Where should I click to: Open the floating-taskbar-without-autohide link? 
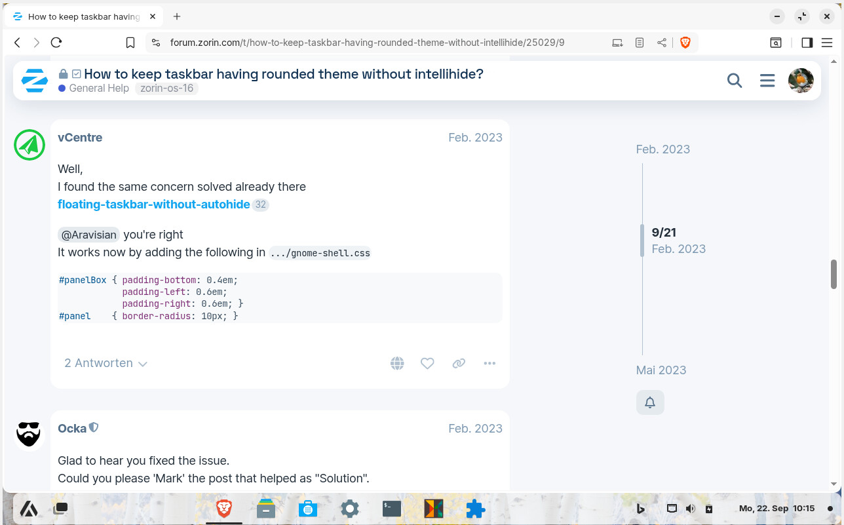[x=153, y=204]
